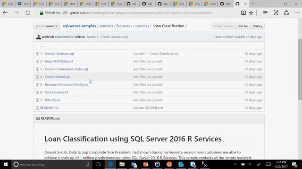Switch to the 'doc' browser tab
This screenshot has height=169, width=302.
coord(70,4)
